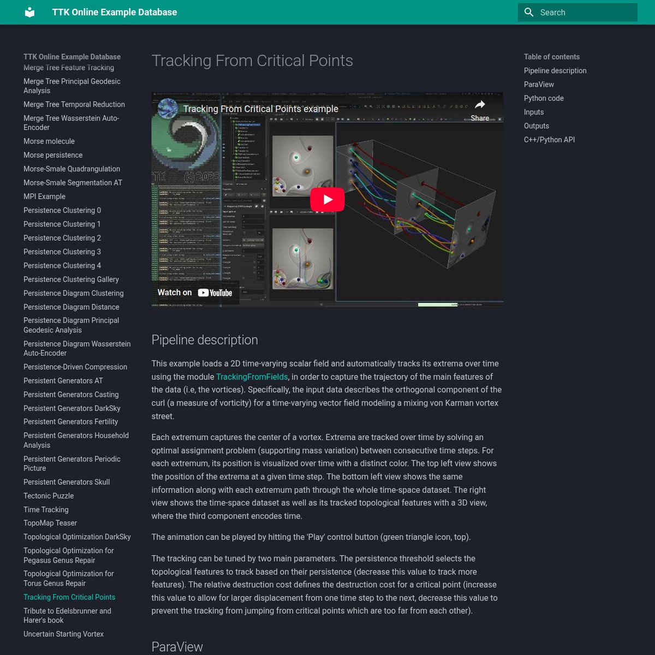
Task: Click the search magnifier icon
Action: point(529,12)
